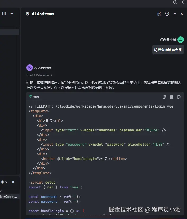
Task: Click the password input code line
Action: (106, 145)
